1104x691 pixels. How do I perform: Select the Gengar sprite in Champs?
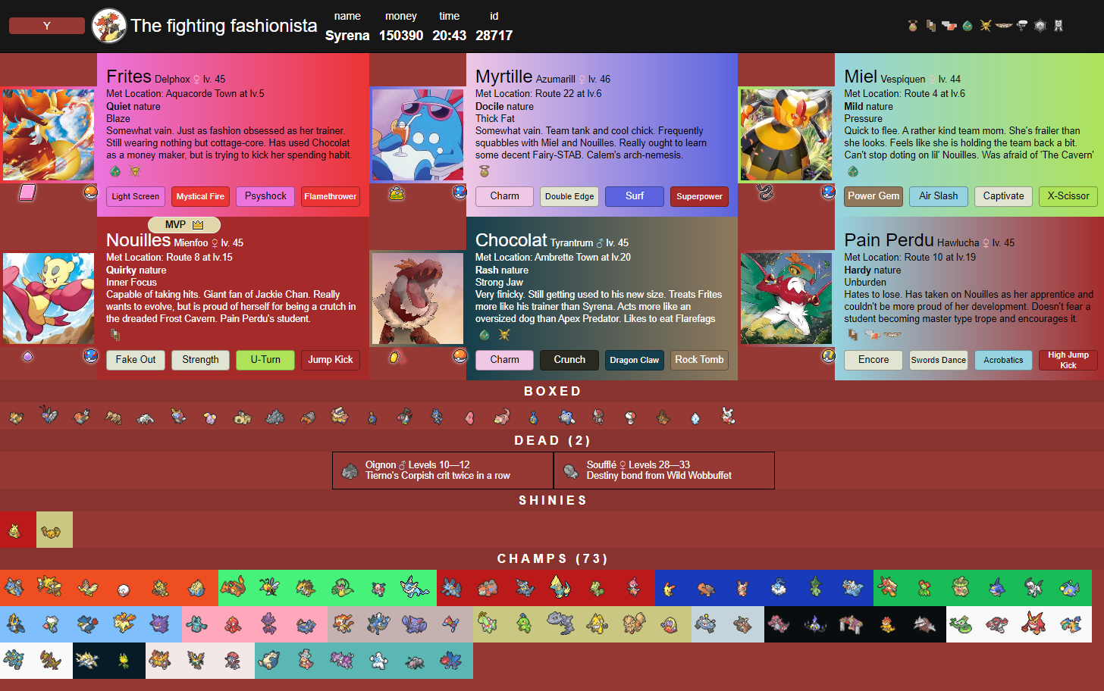160,624
